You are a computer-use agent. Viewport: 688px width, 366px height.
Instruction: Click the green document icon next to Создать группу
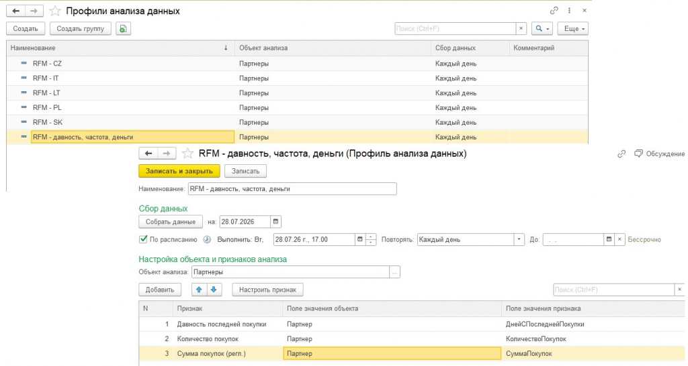pos(124,28)
